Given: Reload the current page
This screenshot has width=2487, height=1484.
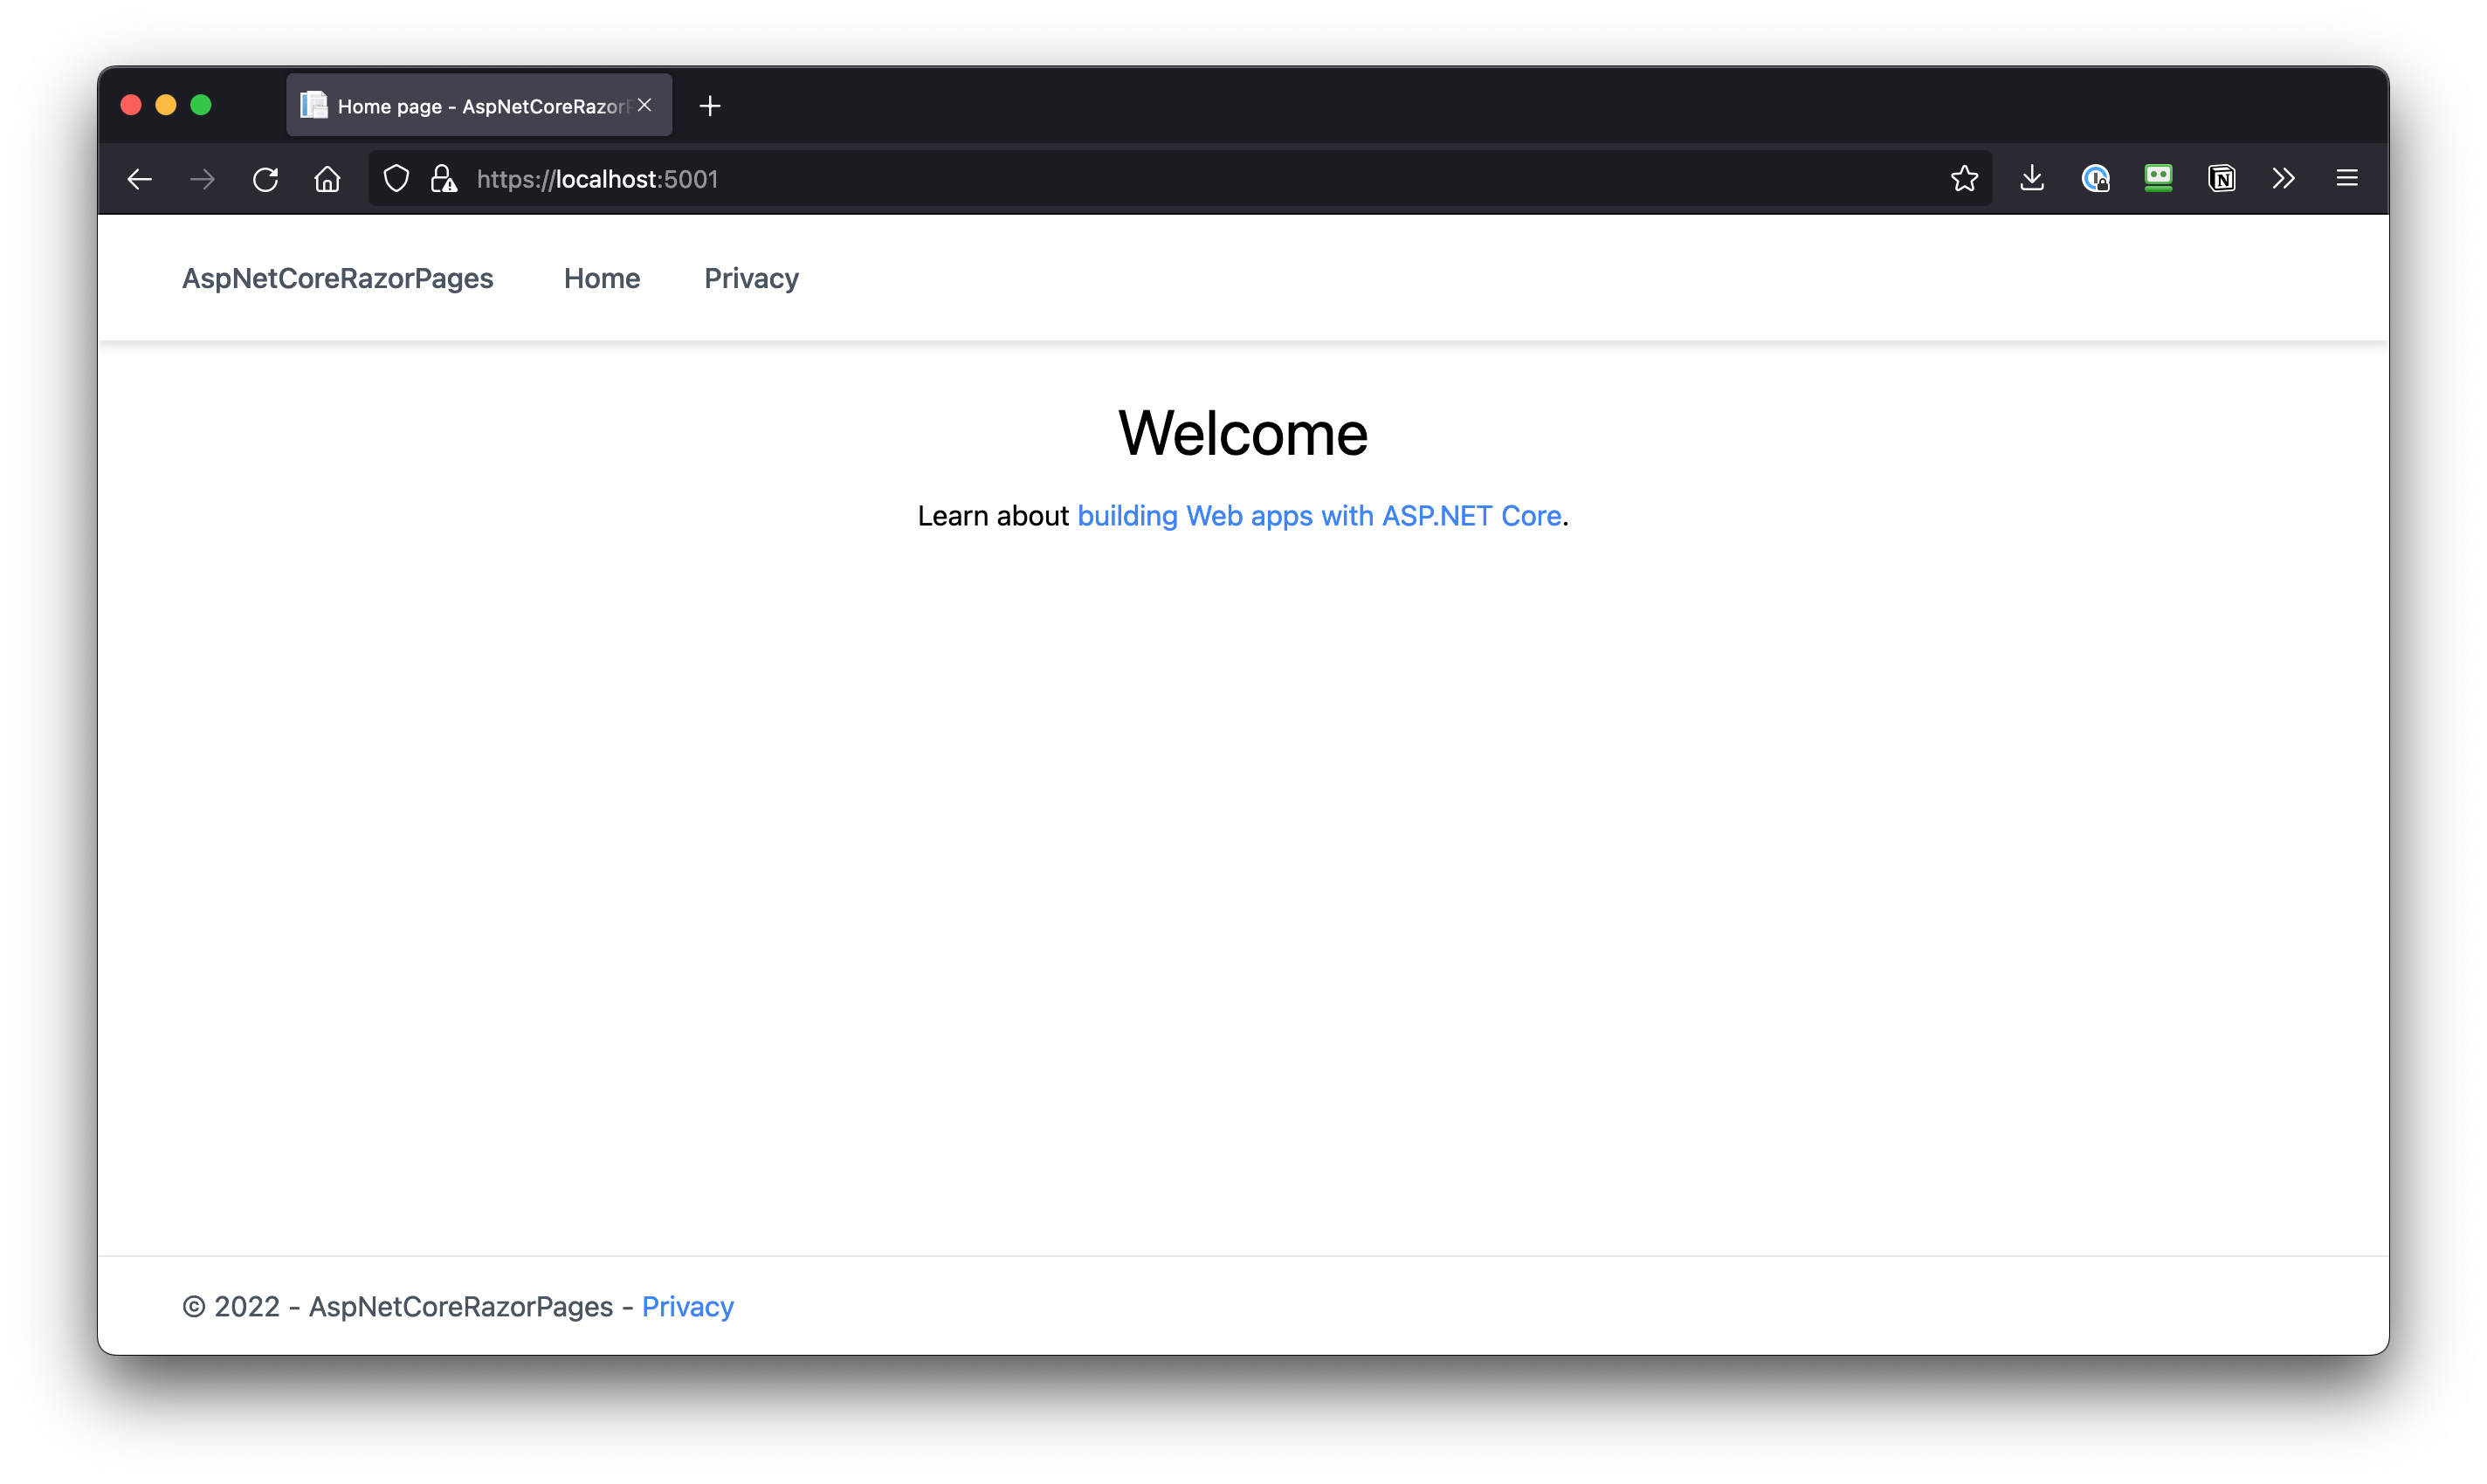Looking at the screenshot, I should (265, 179).
